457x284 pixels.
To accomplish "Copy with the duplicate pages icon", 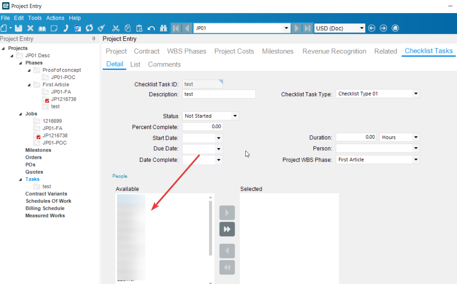I will [128, 28].
